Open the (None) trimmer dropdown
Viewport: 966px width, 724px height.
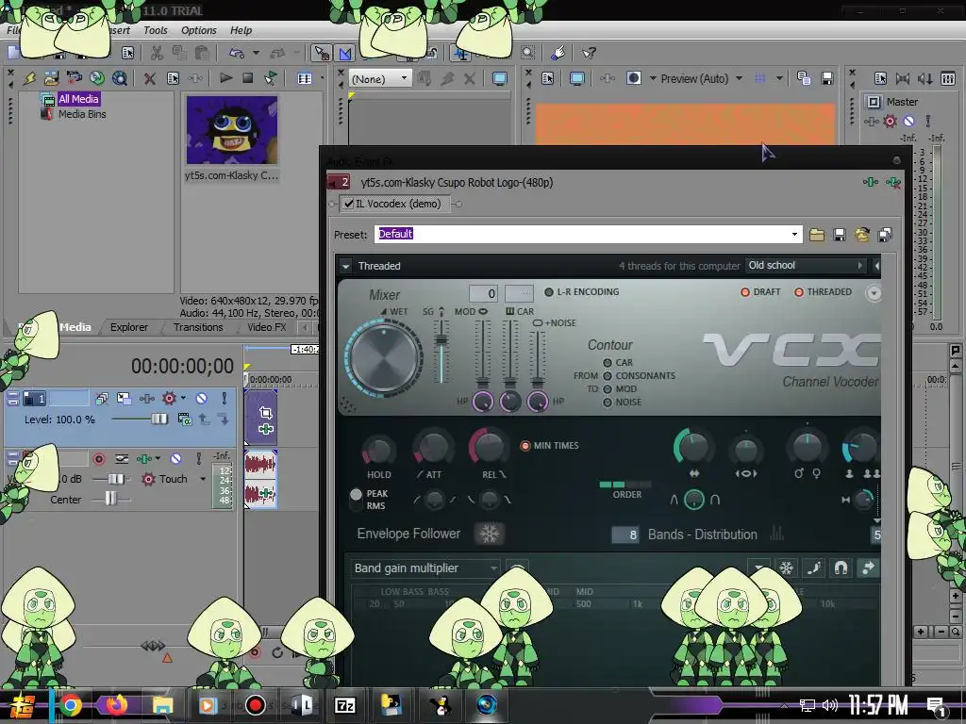tap(404, 78)
